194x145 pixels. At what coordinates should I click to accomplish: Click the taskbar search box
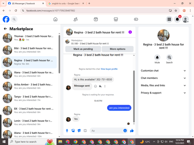(x=32, y=142)
